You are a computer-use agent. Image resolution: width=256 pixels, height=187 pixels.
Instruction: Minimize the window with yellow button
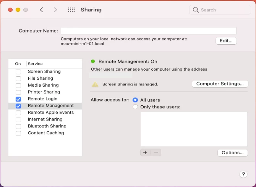tap(18, 10)
